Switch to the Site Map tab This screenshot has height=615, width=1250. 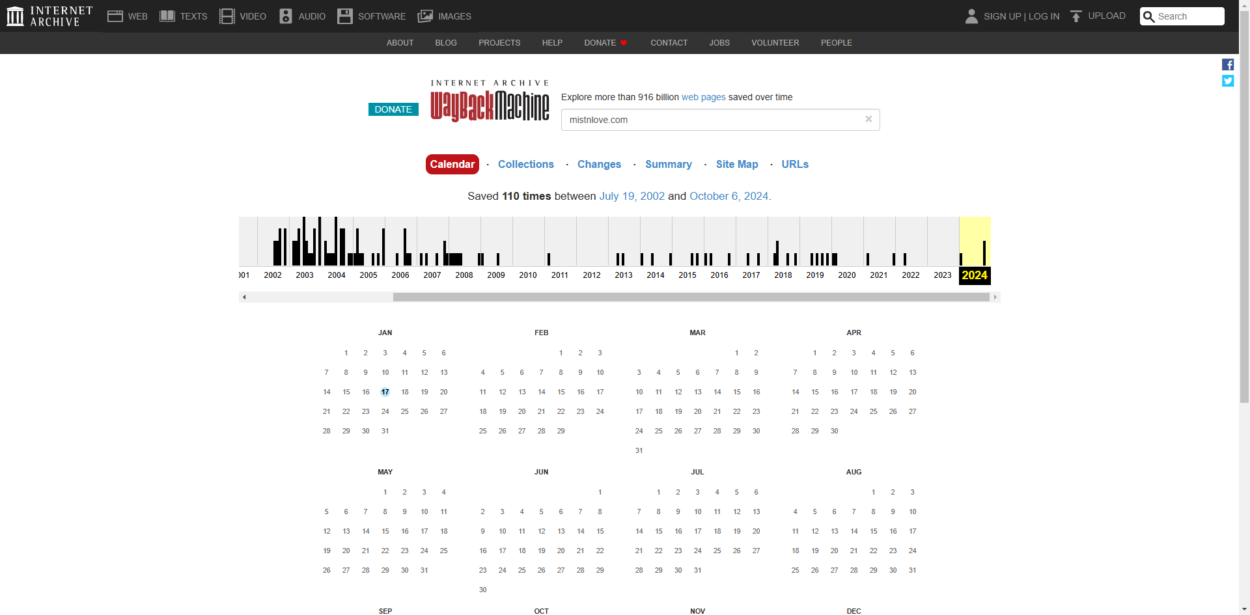737,164
